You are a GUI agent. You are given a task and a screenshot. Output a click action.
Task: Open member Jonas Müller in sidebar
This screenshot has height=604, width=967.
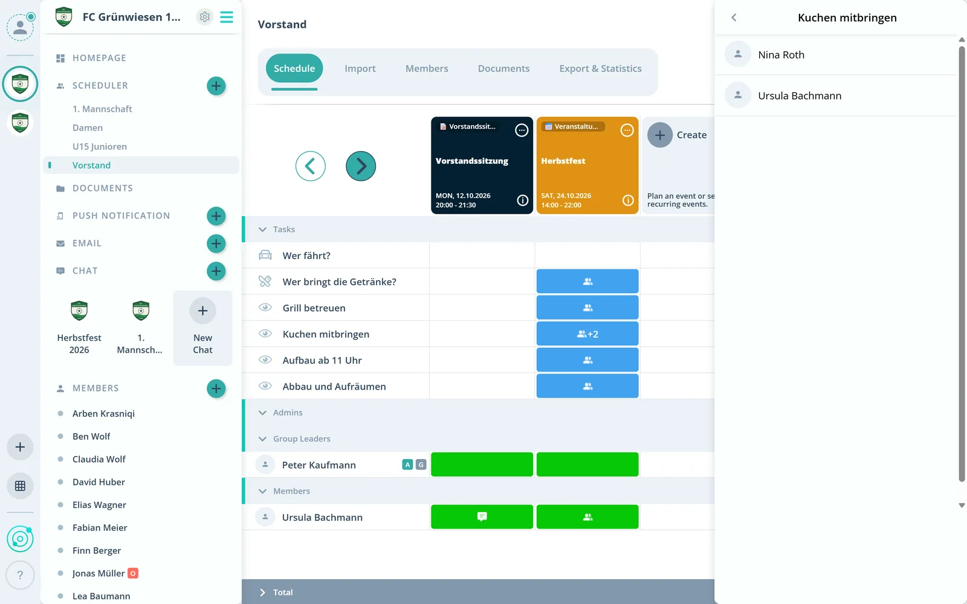coord(99,573)
